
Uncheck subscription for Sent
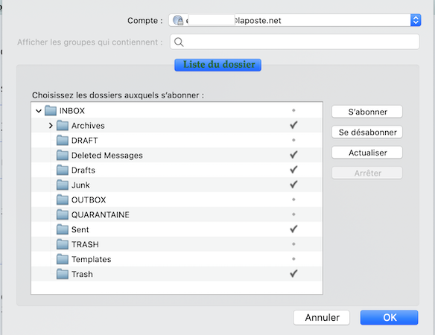293,229
